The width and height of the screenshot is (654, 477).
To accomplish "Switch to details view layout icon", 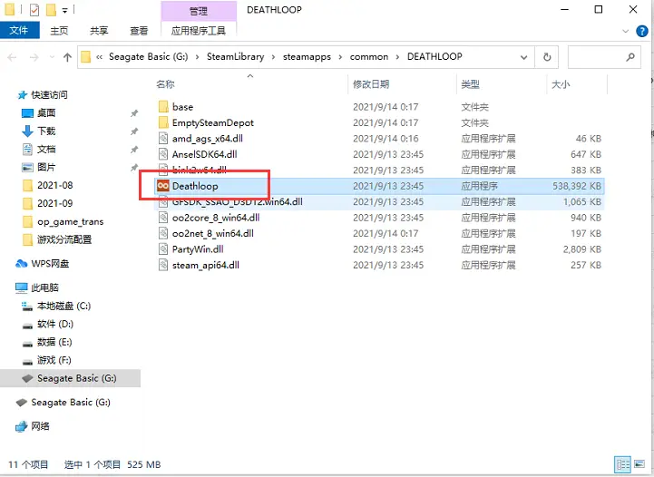I will point(623,464).
